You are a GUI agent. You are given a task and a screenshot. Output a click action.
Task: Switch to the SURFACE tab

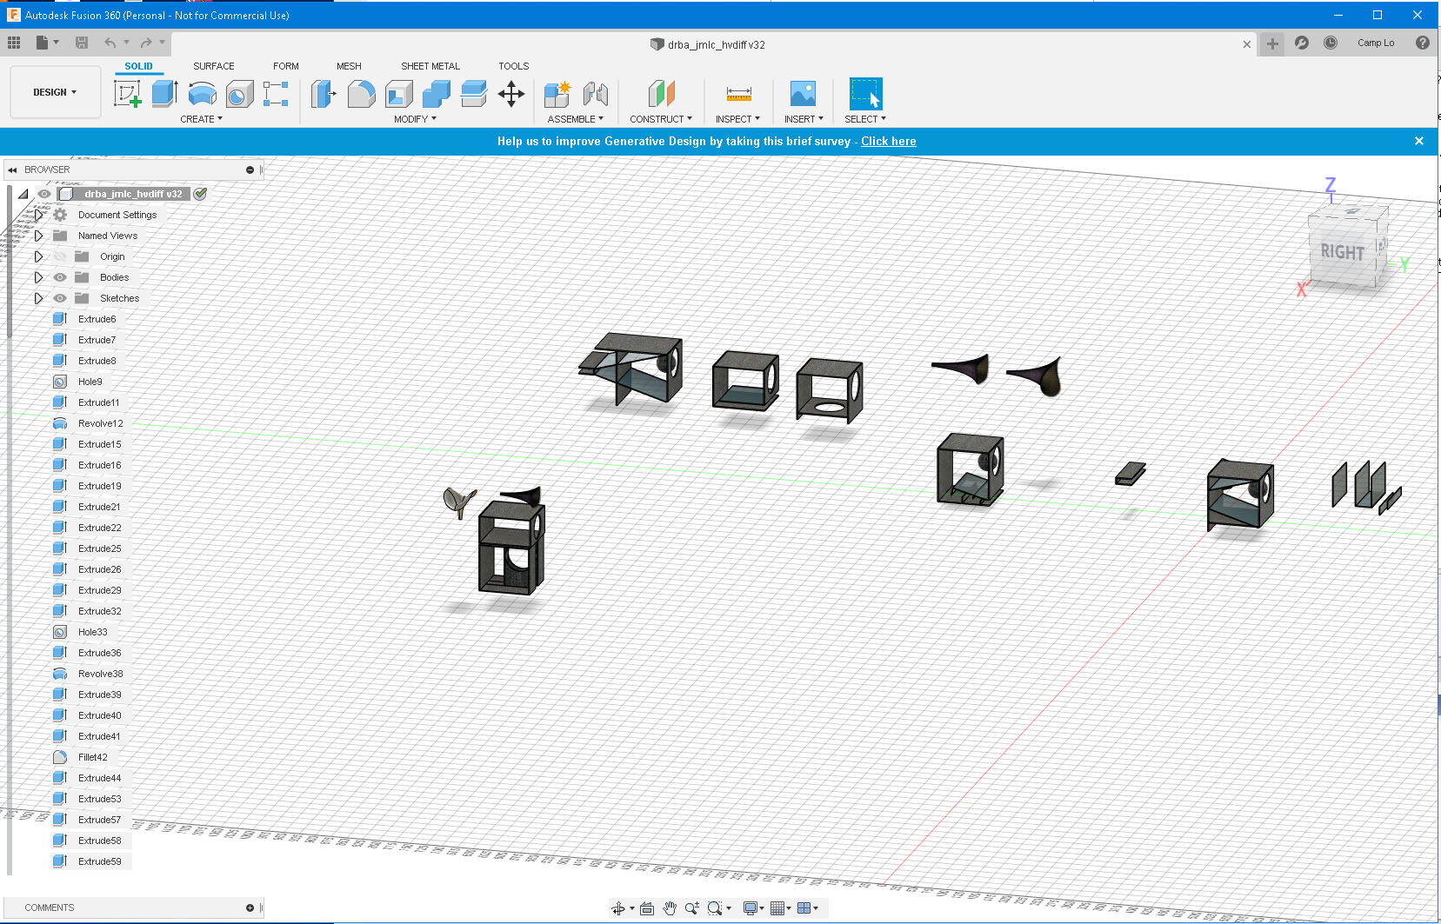pyautogui.click(x=214, y=66)
